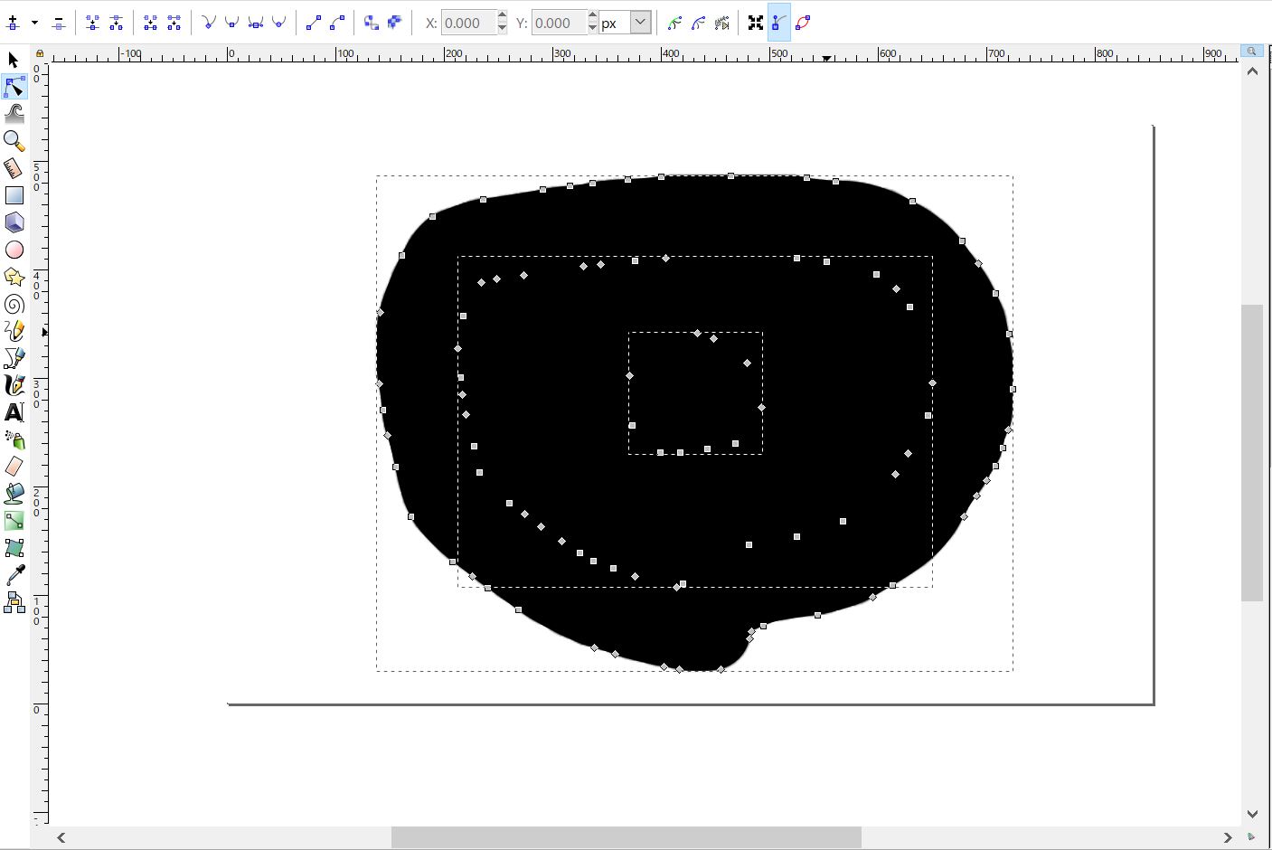Select the Connector diagram tool

pos(14,602)
